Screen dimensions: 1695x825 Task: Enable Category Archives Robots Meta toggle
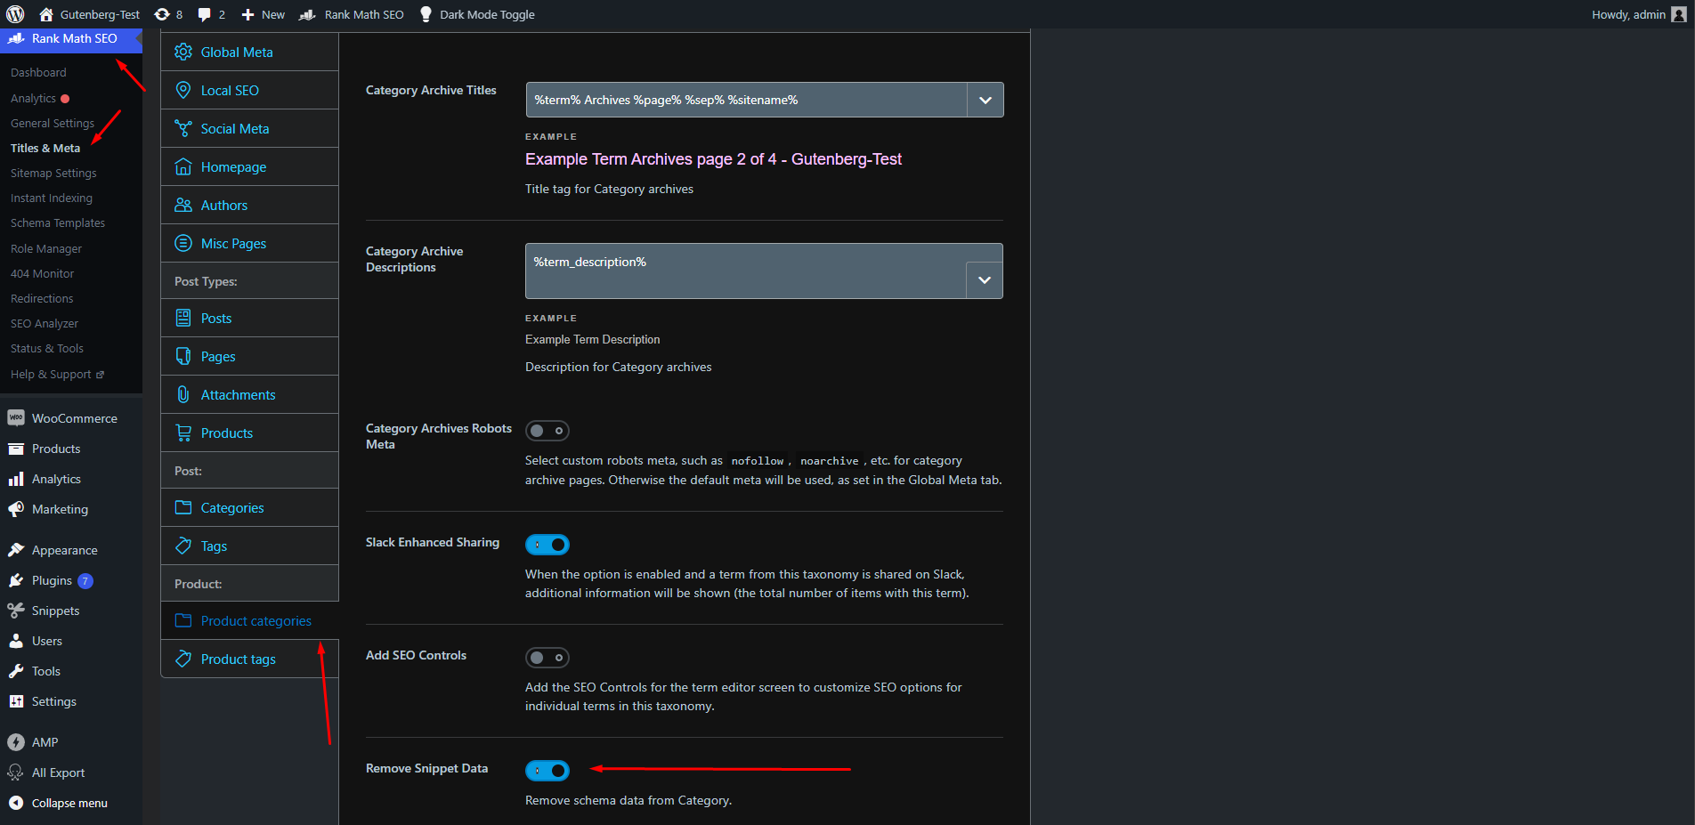point(547,431)
